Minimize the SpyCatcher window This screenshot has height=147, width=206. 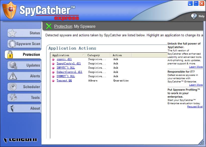190,4
